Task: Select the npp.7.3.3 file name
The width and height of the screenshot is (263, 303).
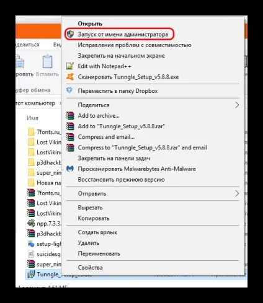Action: click(x=49, y=224)
